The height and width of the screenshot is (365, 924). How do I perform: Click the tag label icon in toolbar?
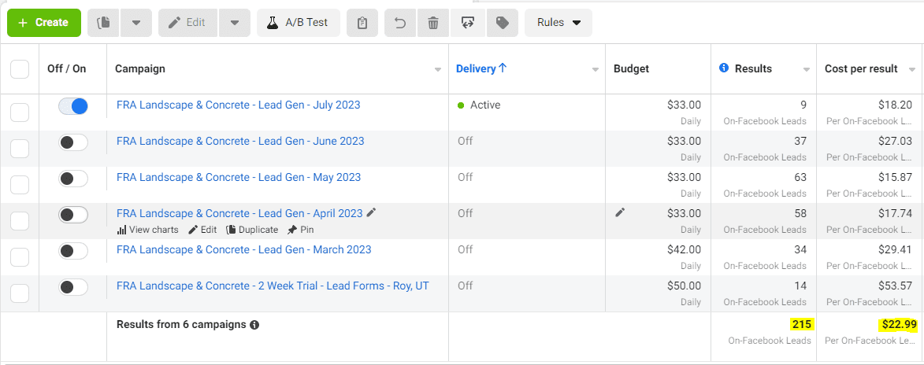point(501,23)
